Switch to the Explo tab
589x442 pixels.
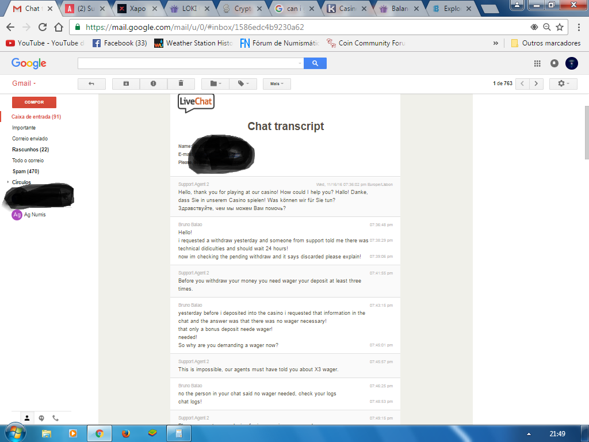coord(452,8)
